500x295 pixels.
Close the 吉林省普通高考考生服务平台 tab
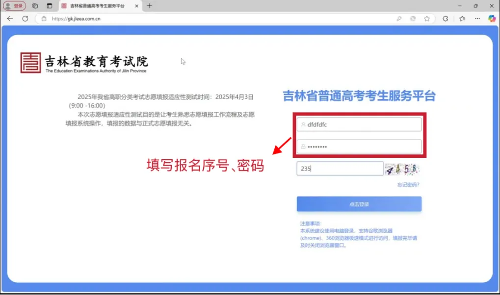tap(136, 6)
